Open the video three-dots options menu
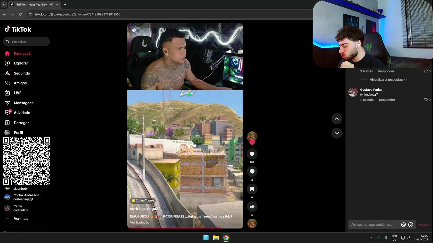Screen dimensions: 433x243 click(x=236, y=30)
